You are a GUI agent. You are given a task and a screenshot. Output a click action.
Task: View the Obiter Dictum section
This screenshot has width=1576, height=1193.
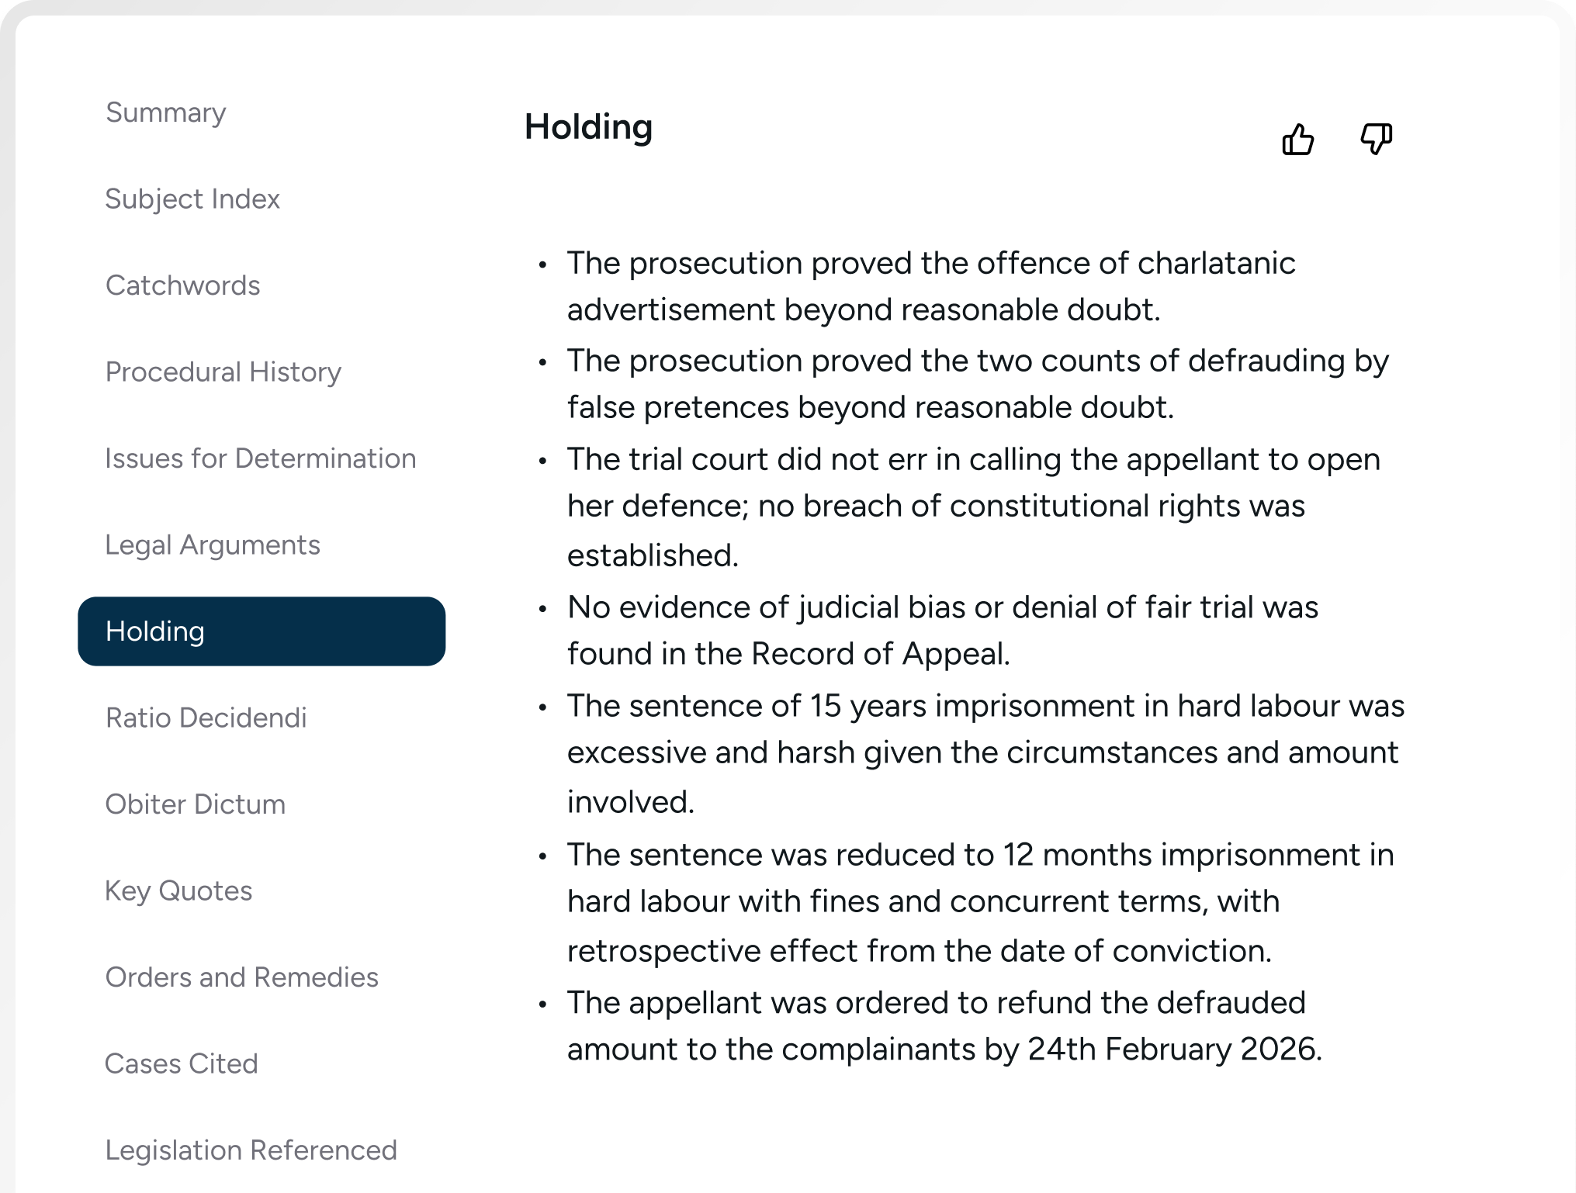click(196, 804)
